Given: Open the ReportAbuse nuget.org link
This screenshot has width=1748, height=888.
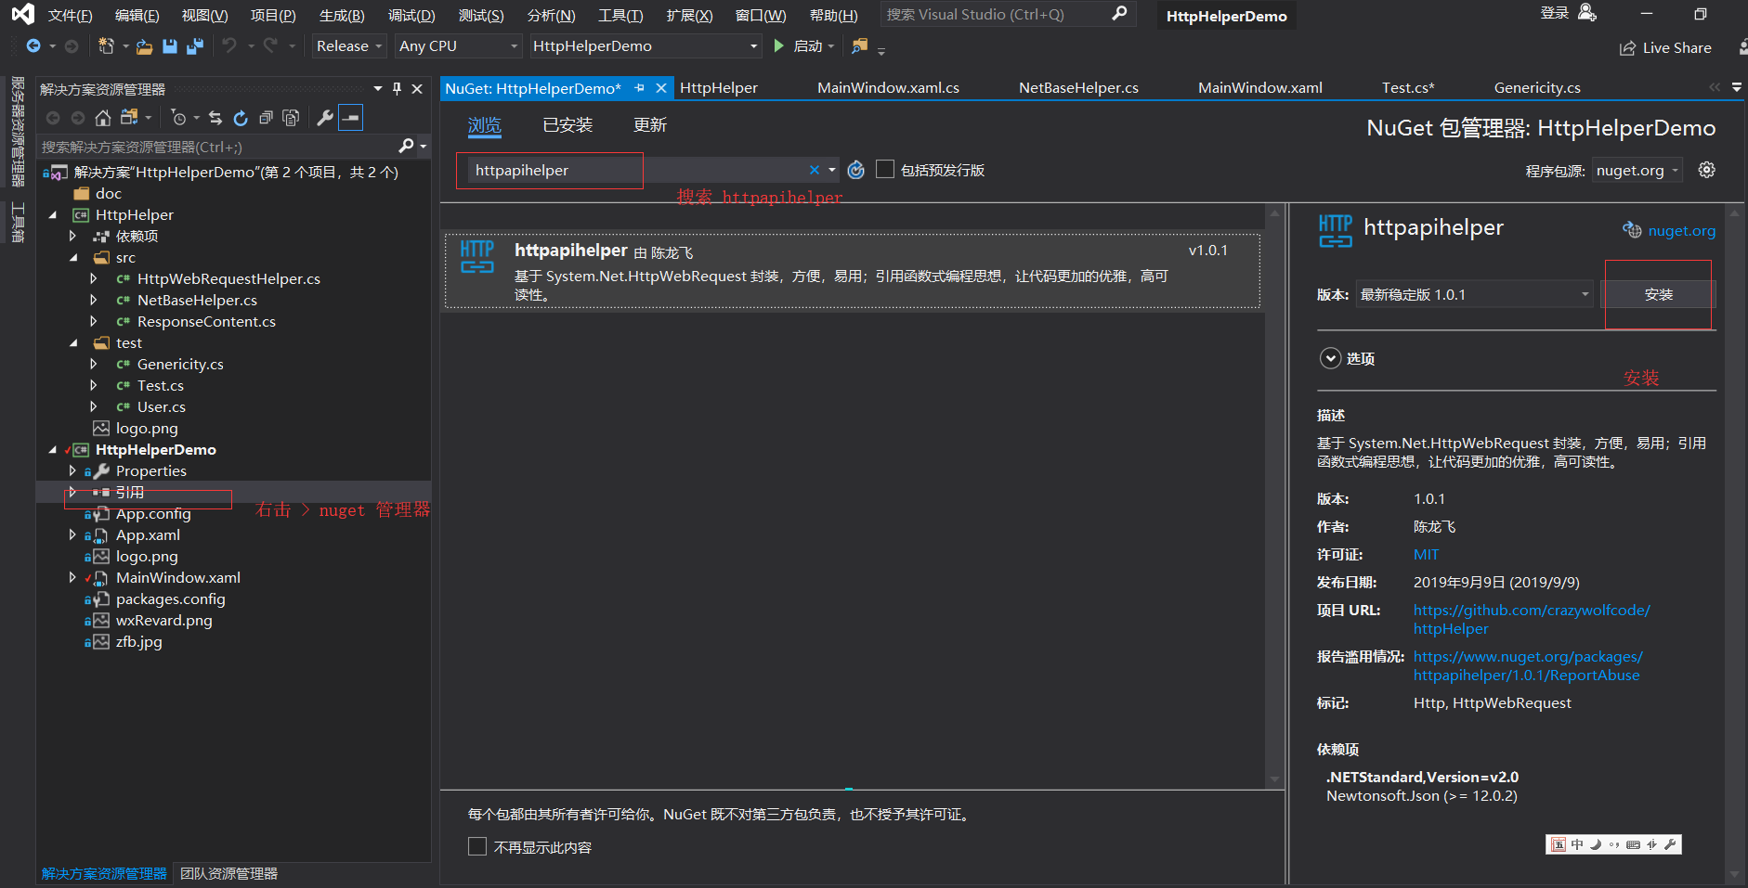Looking at the screenshot, I should tap(1528, 665).
